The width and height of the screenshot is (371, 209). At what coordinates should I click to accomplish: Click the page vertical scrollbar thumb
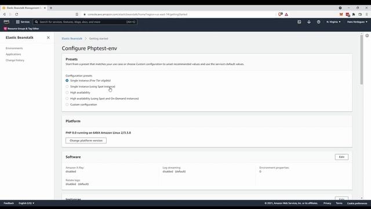tap(362, 59)
